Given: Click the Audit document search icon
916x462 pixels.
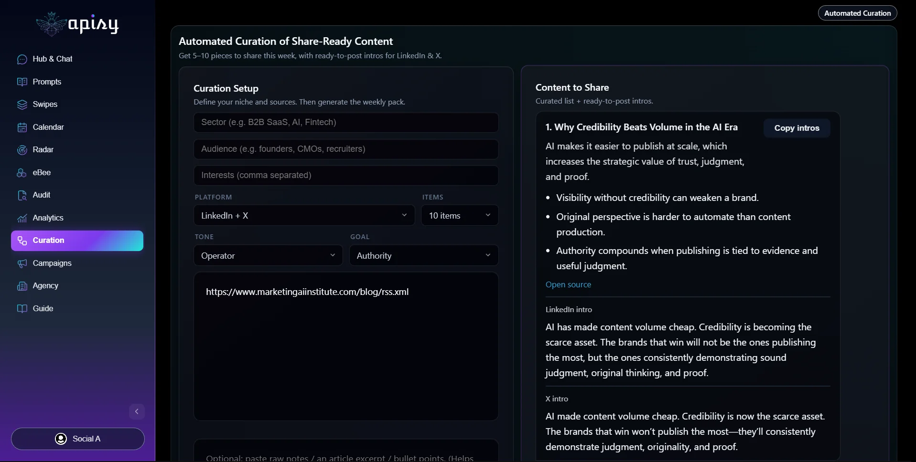Looking at the screenshot, I should click(x=22, y=195).
